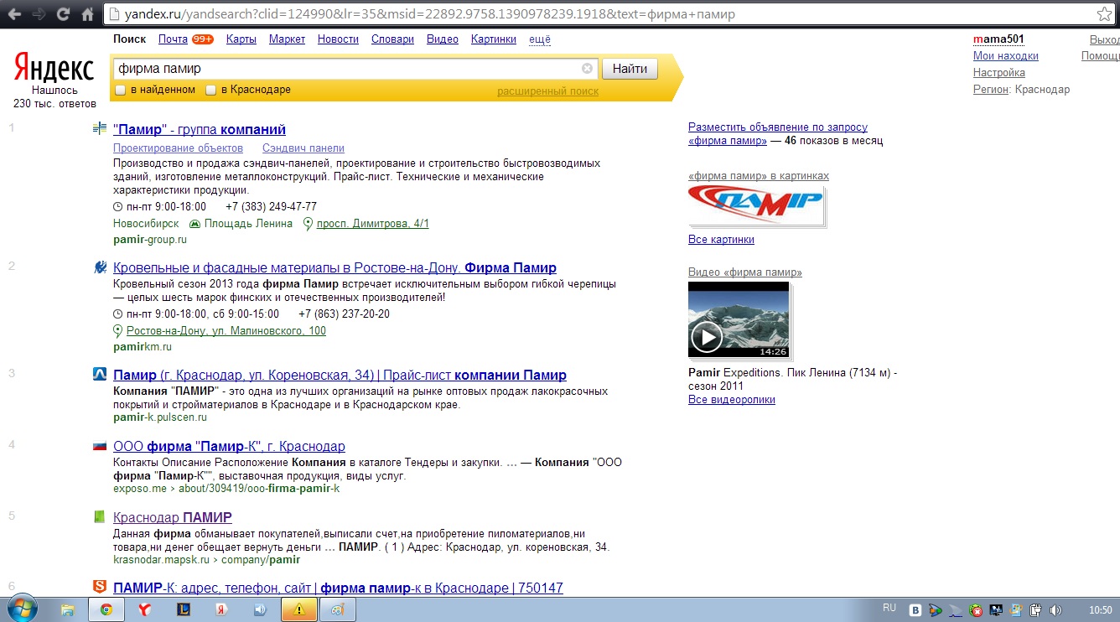Image resolution: width=1120 pixels, height=622 pixels.
Task: Click the flag favicon beside ООО фирма Памир-К
Action: 100,446
